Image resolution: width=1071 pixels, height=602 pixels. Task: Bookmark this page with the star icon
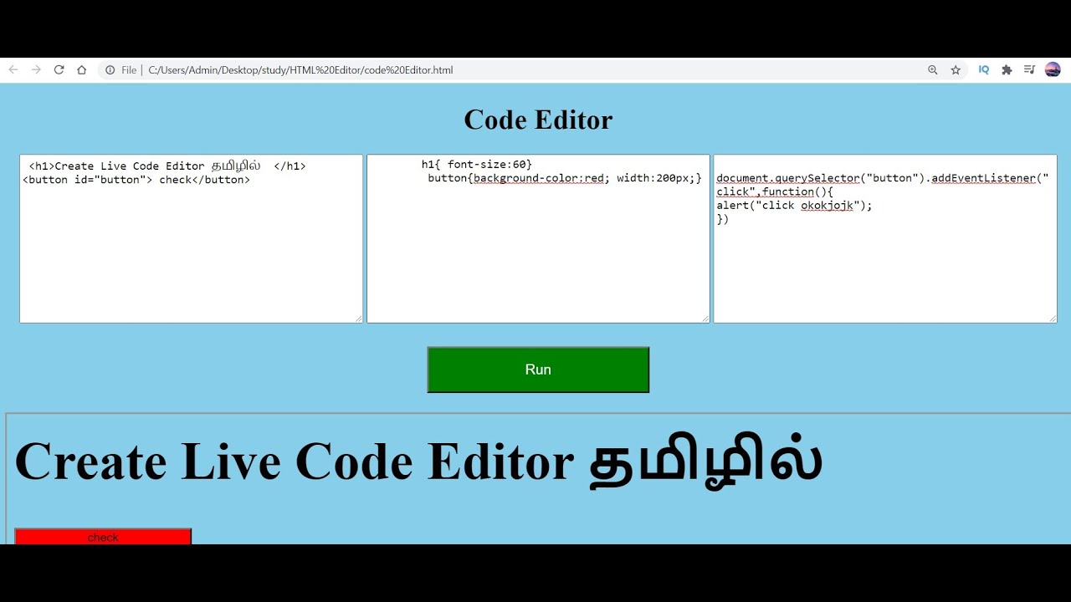[956, 70]
